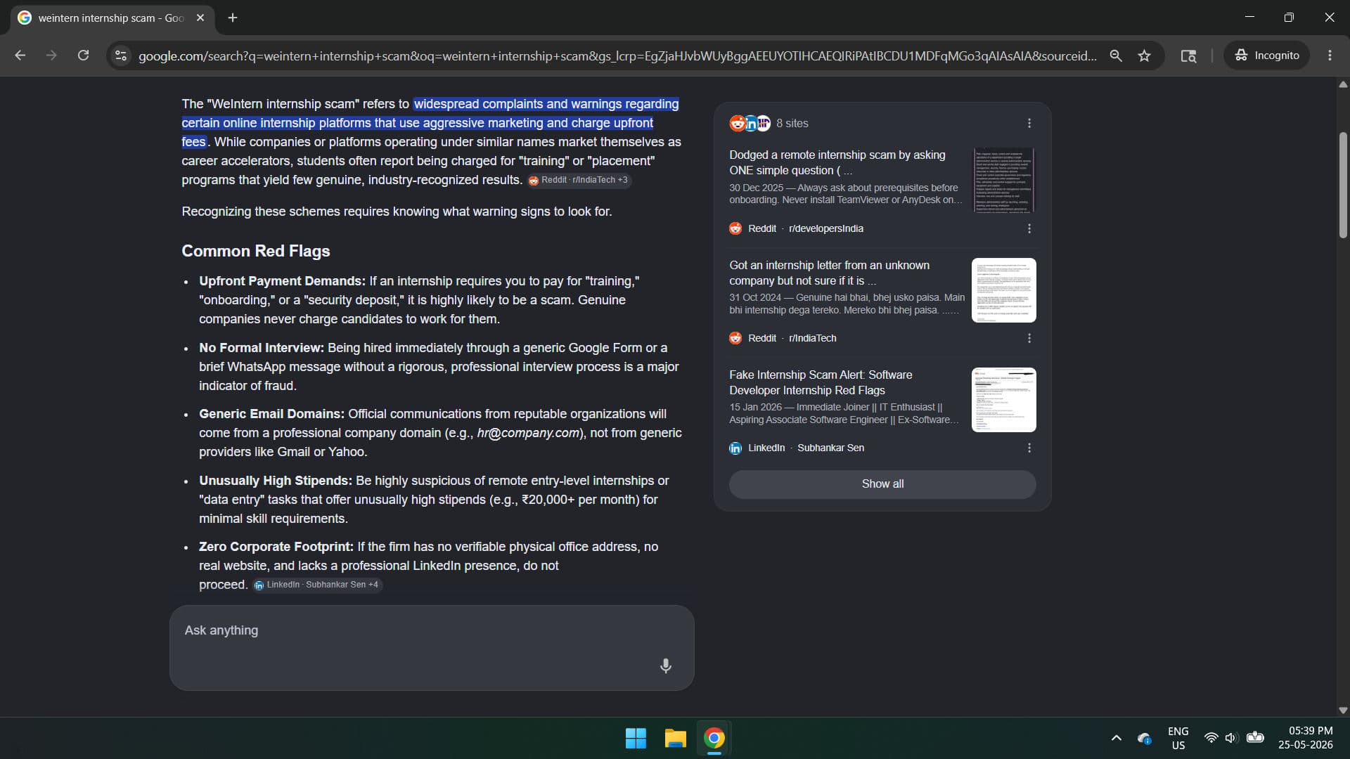This screenshot has width=1350, height=759.
Task: Click the address bar URL
Action: (x=617, y=56)
